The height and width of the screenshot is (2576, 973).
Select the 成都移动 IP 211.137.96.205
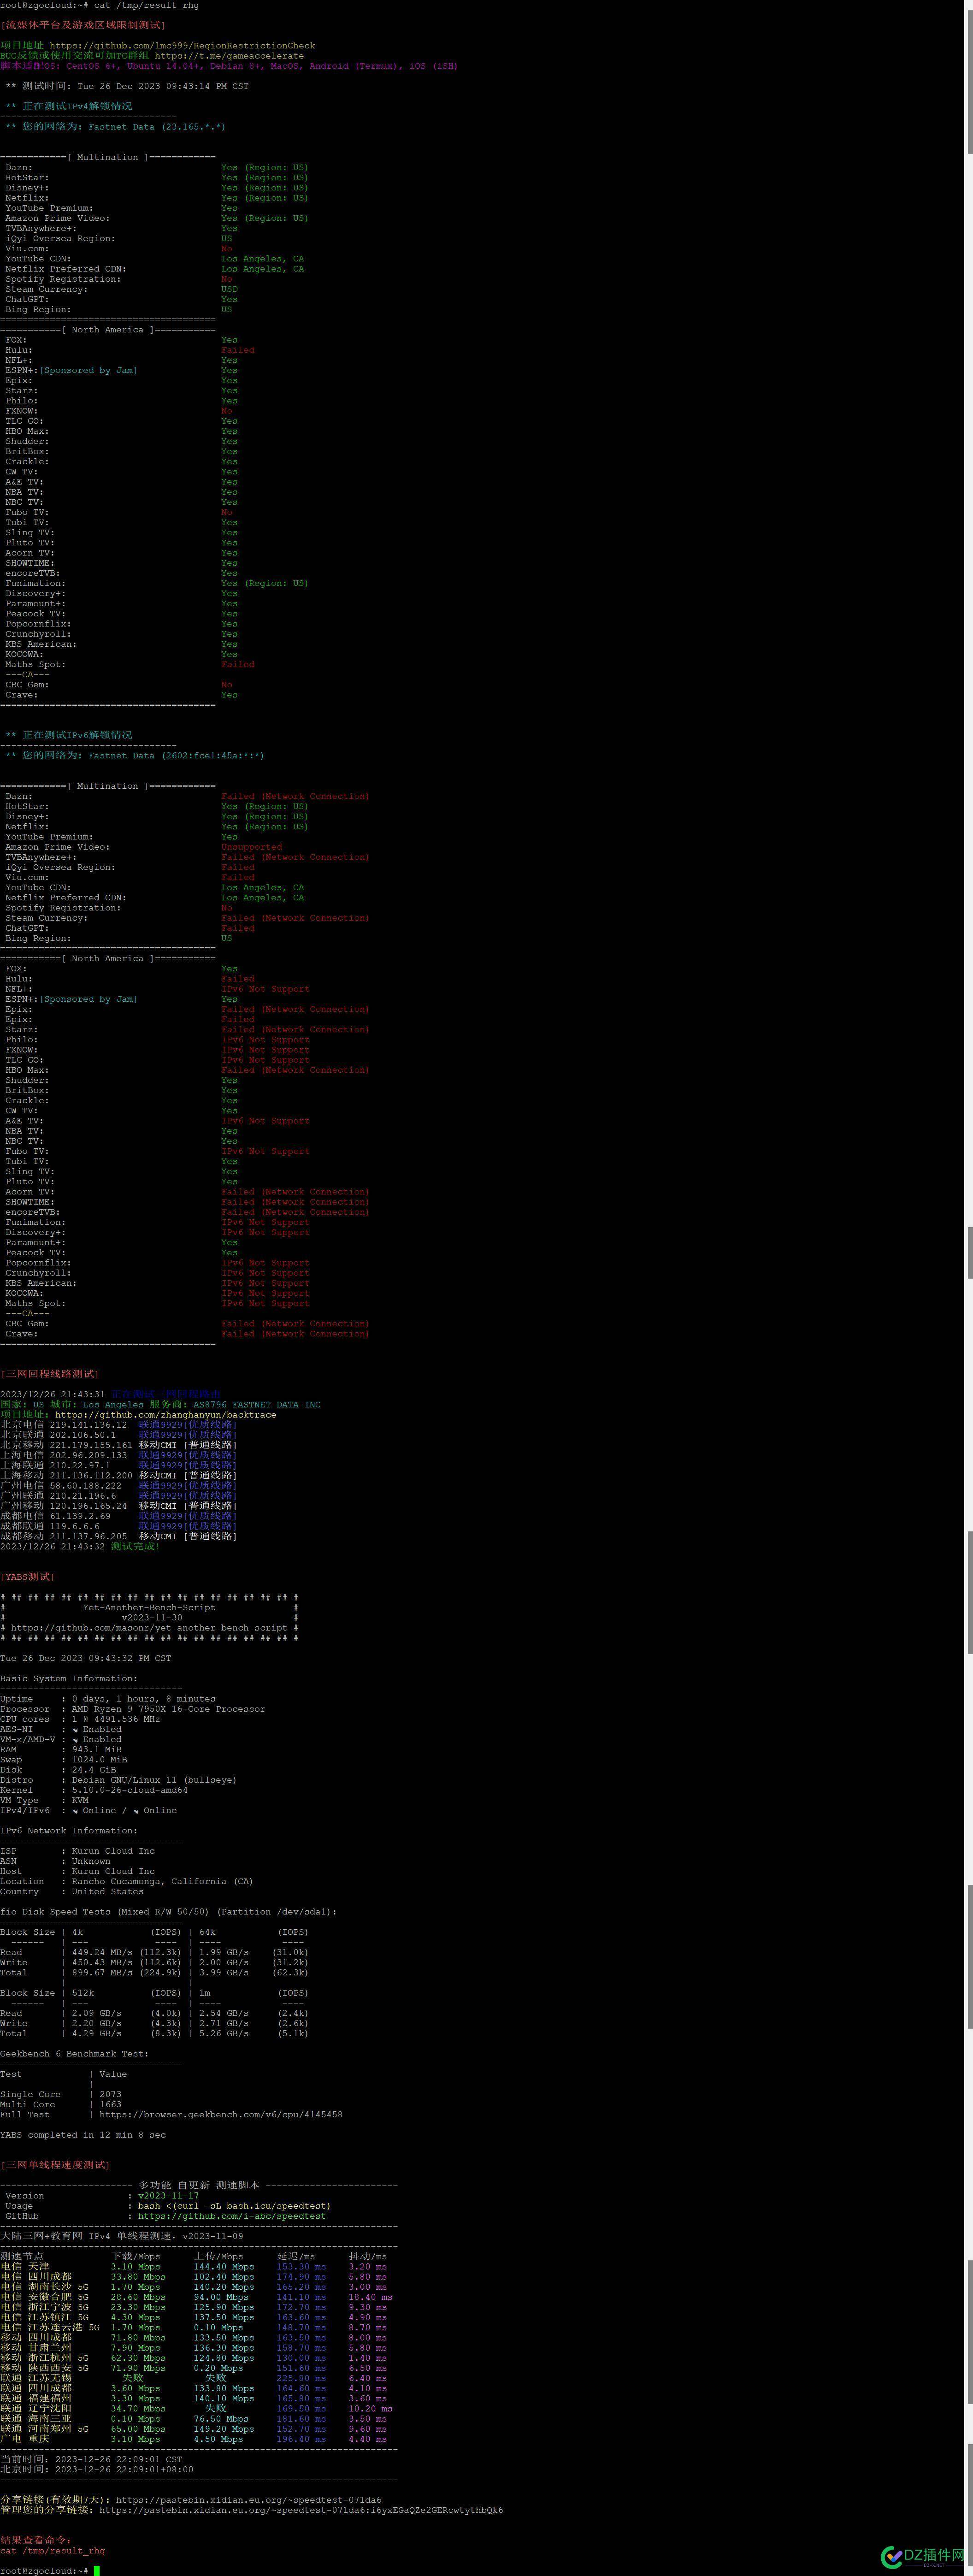tap(88, 1536)
